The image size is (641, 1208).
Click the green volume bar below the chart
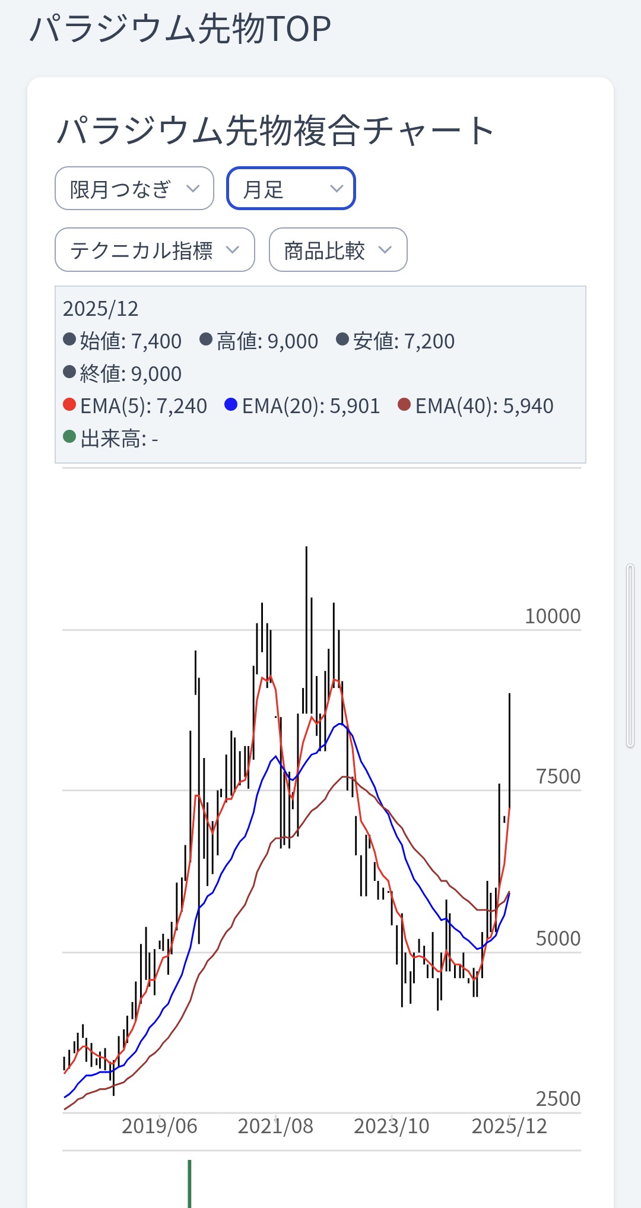coord(189,1184)
